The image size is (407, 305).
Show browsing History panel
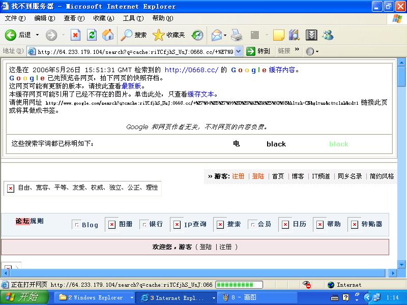(197, 35)
